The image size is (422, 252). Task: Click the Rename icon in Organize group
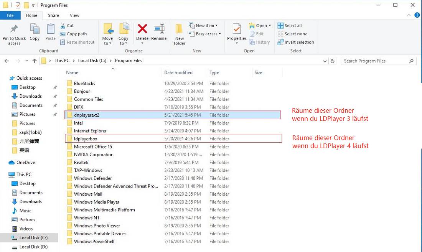click(159, 29)
